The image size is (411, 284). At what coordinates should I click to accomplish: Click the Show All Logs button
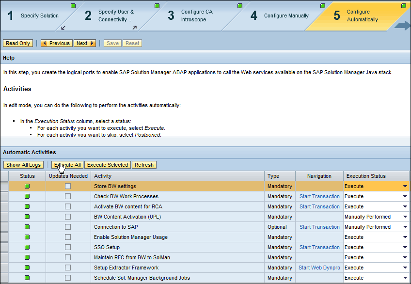click(x=24, y=165)
